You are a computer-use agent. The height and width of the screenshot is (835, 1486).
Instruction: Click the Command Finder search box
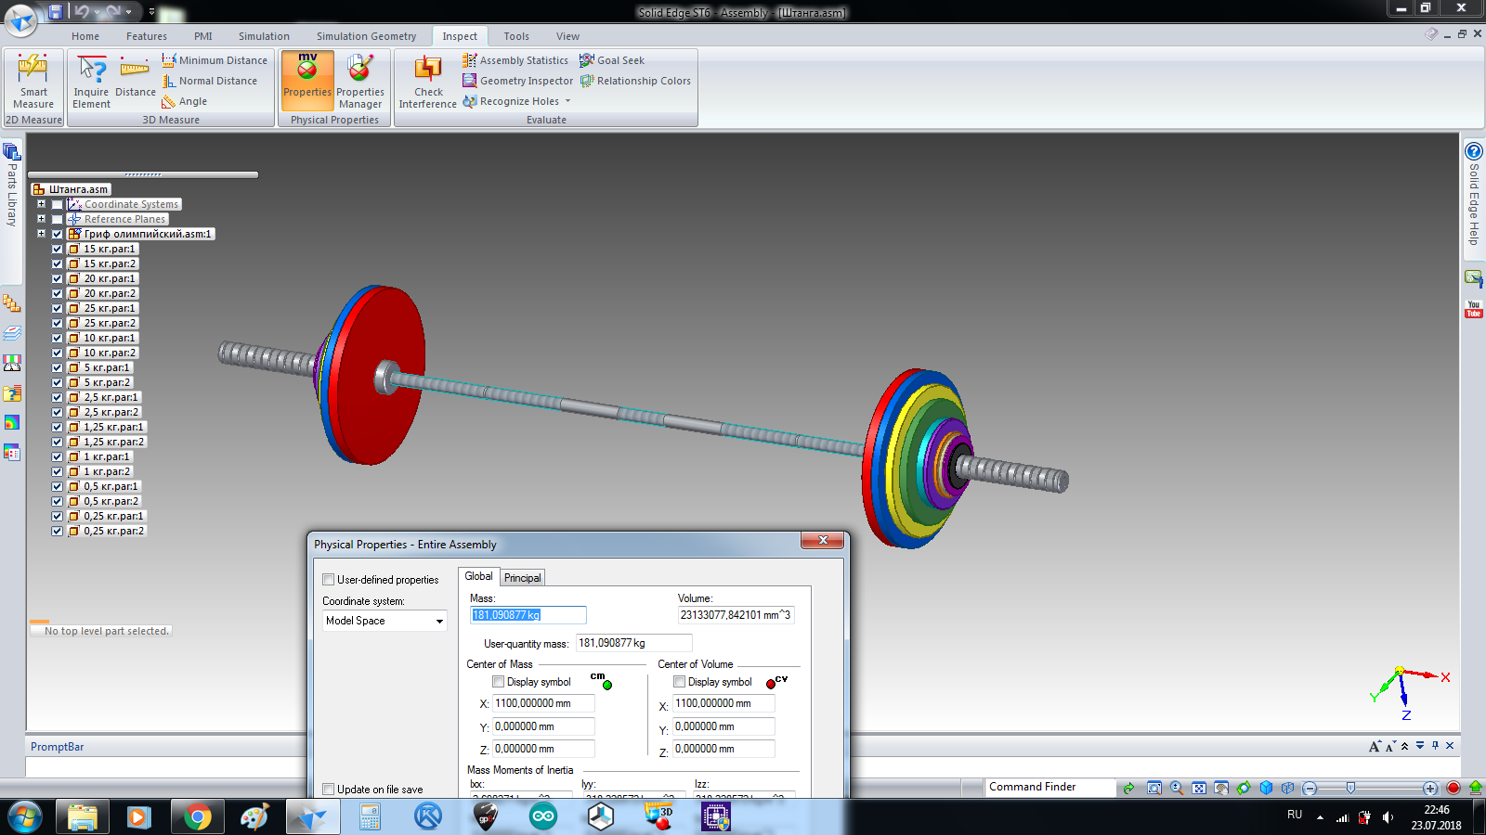(x=1050, y=787)
